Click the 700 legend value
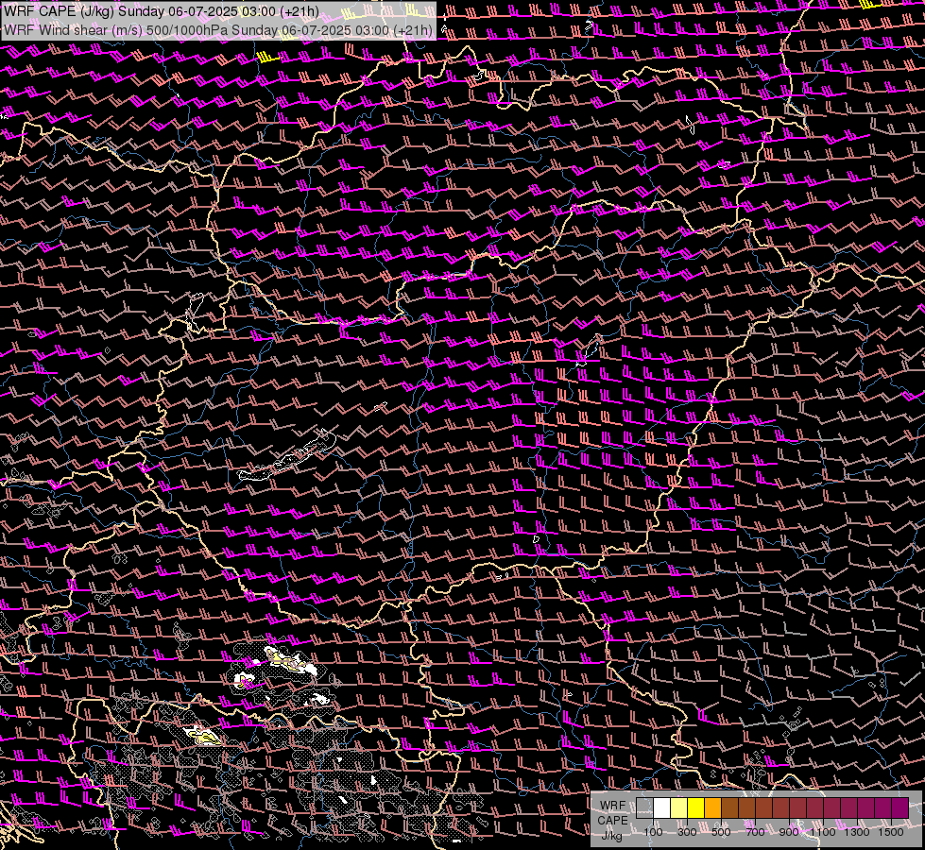This screenshot has height=850, width=925. (755, 832)
